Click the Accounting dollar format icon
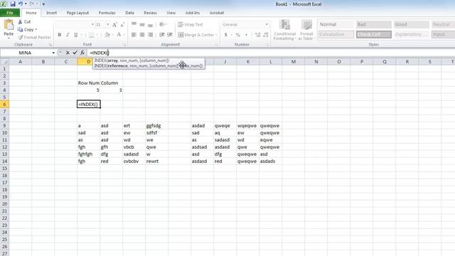455x256 pixels. [226, 35]
